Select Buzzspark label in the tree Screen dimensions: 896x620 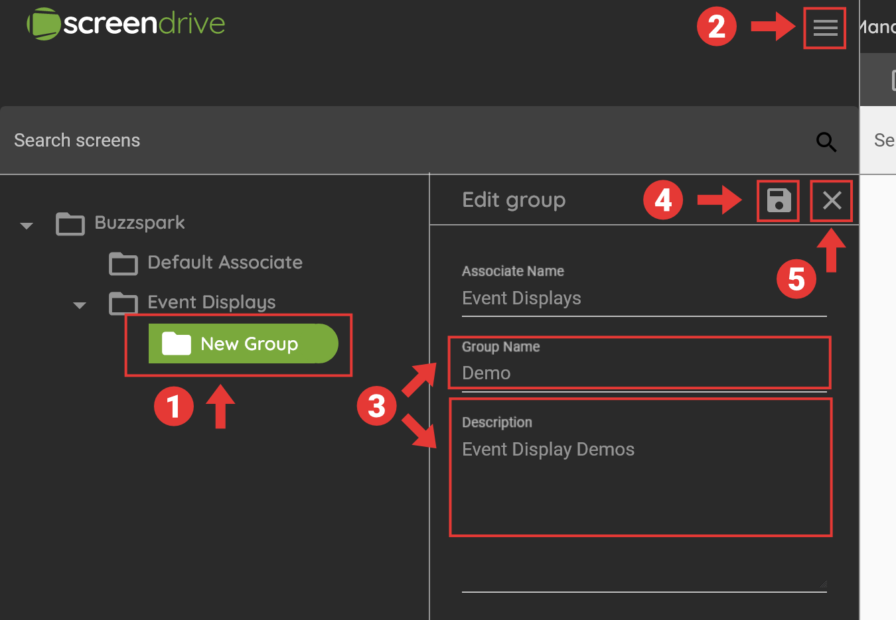click(139, 223)
